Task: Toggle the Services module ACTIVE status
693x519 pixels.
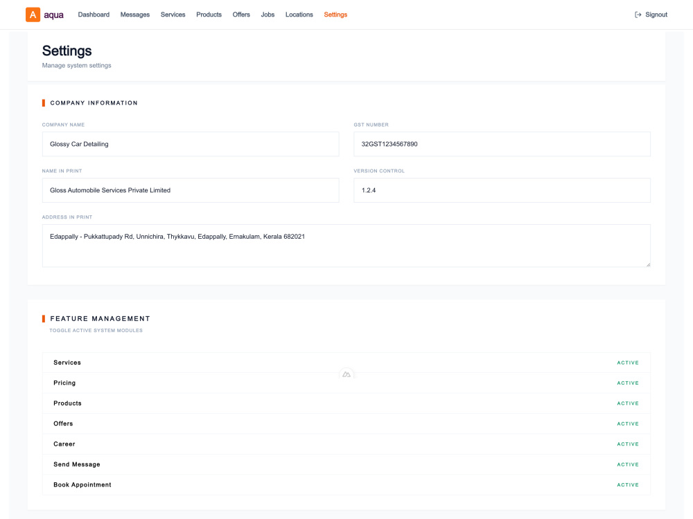Action: [628, 363]
